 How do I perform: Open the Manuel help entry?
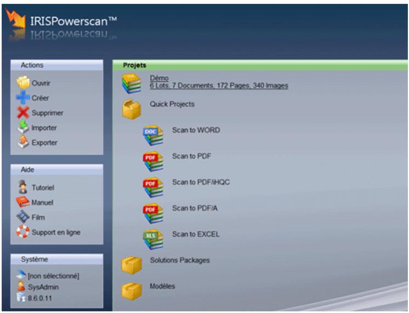(x=42, y=202)
